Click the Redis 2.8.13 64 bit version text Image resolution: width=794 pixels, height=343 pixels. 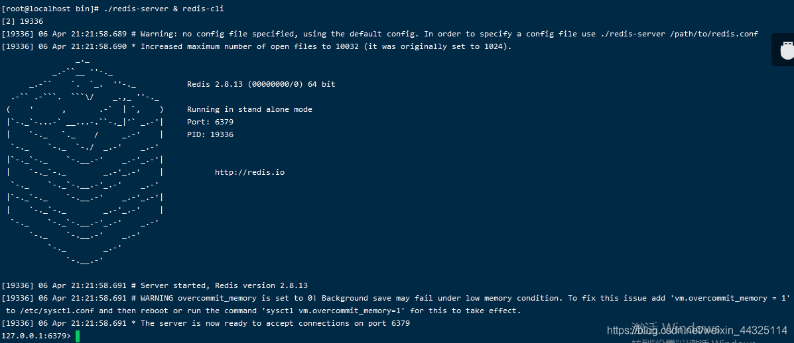[261, 84]
